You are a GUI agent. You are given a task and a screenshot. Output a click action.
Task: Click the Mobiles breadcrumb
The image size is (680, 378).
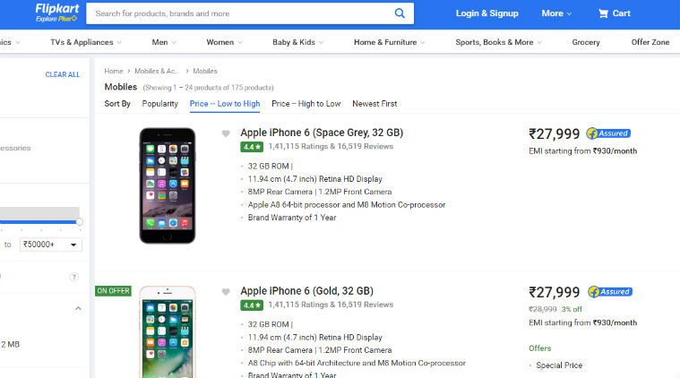(205, 71)
